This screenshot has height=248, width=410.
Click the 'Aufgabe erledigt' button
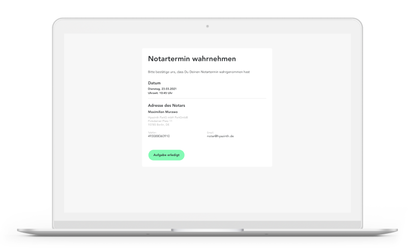click(166, 155)
